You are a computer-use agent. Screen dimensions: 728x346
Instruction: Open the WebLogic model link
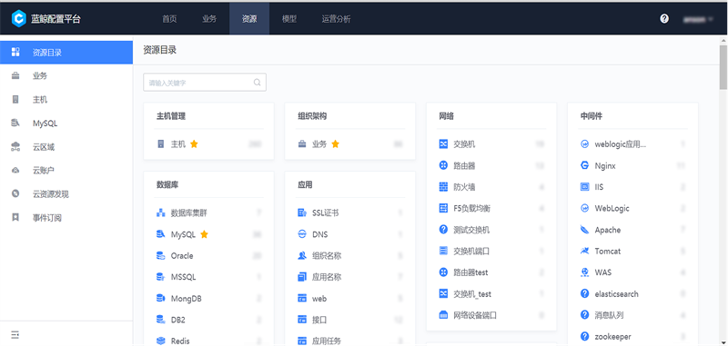point(612,208)
